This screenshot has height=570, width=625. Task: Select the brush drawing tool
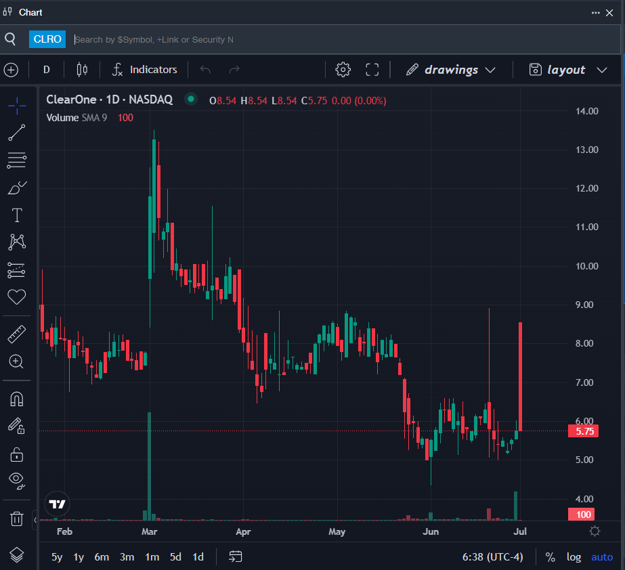coord(17,188)
